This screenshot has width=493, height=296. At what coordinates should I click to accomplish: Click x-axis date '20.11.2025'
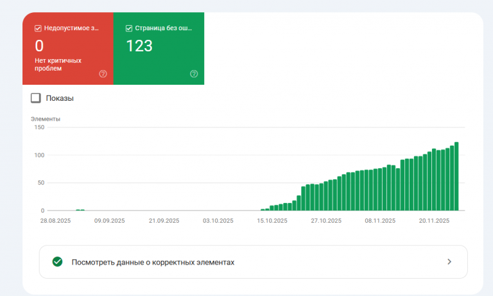click(x=434, y=221)
